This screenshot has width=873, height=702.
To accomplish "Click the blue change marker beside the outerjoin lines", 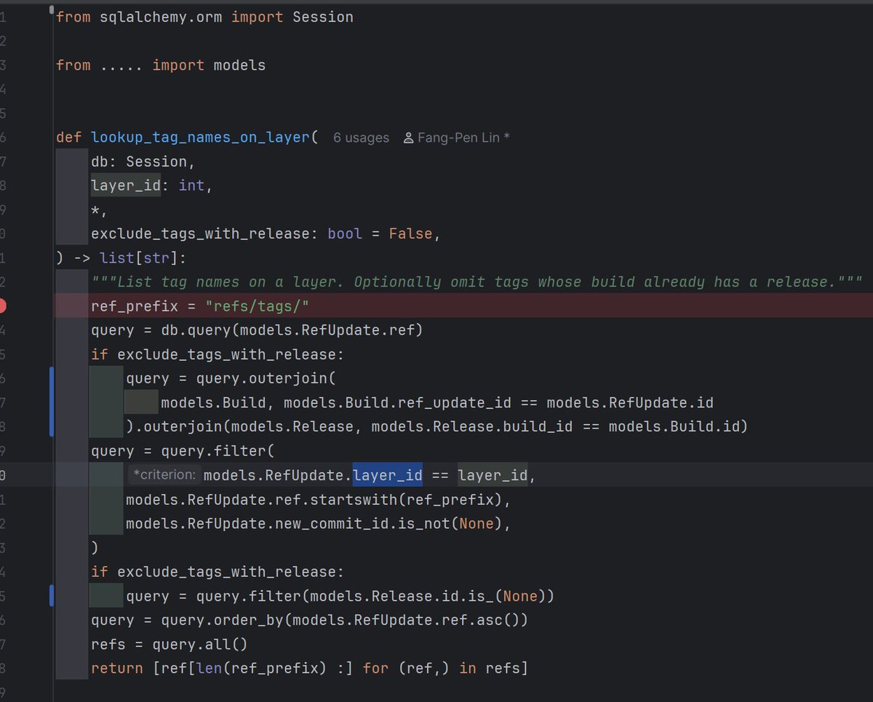I will [x=52, y=402].
